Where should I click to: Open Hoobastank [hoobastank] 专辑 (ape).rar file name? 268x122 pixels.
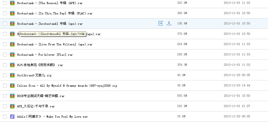click(x=50, y=24)
